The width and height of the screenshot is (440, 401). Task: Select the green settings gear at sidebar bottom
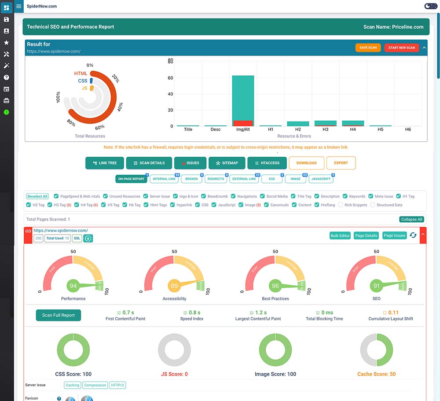(7, 112)
